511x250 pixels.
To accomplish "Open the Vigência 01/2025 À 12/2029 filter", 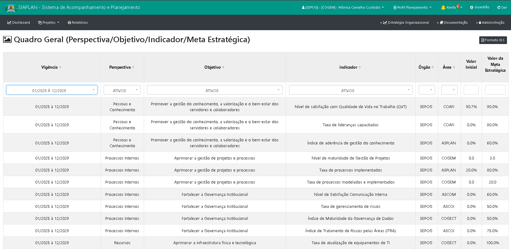I will pos(52,90).
